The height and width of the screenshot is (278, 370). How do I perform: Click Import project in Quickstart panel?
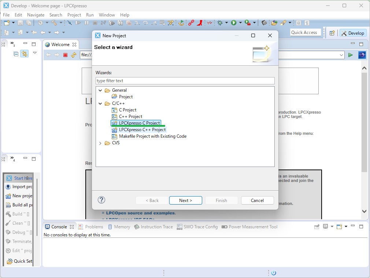(20, 187)
